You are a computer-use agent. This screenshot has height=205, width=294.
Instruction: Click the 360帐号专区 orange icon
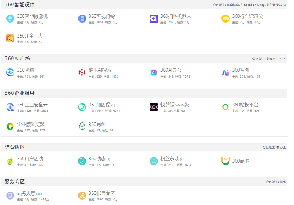click(82, 196)
